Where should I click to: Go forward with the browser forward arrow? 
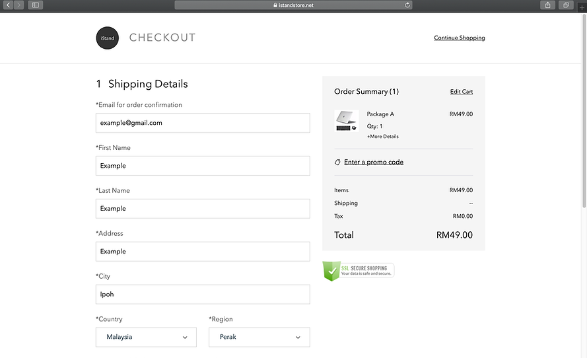click(x=18, y=5)
